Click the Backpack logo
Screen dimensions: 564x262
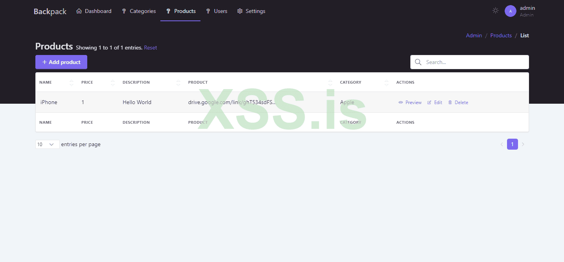[x=50, y=11]
